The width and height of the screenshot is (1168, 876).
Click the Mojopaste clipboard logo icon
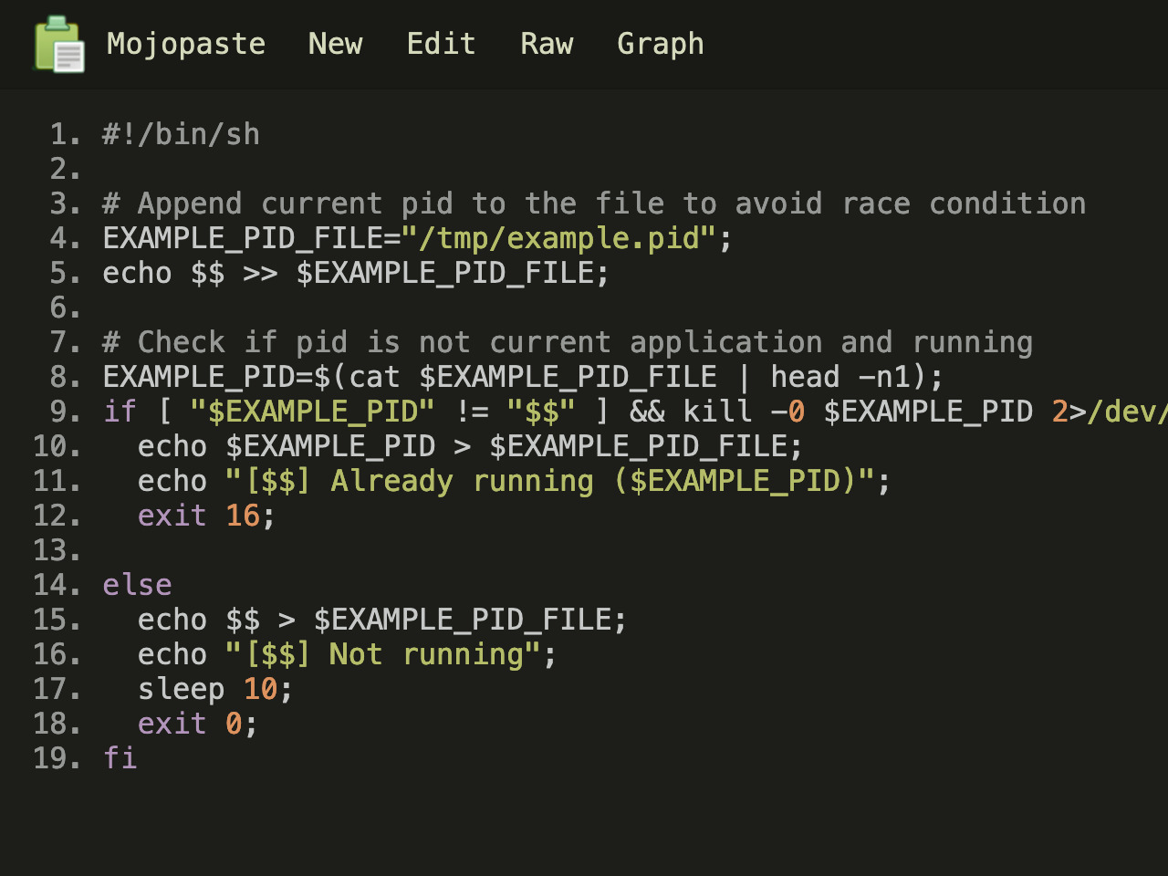click(x=59, y=44)
